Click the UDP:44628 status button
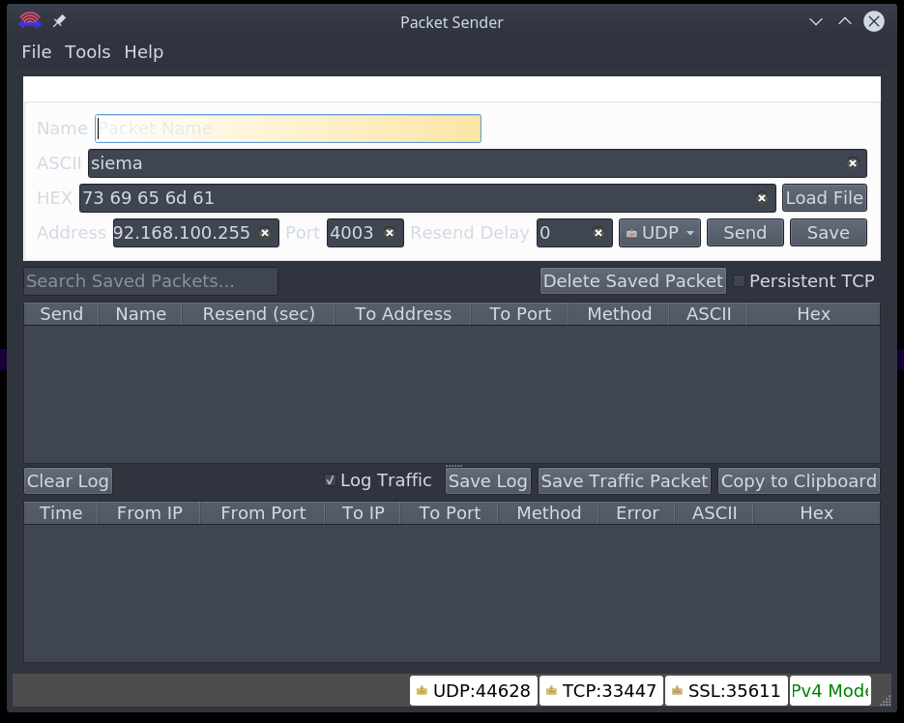The width and height of the screenshot is (904, 723). point(474,691)
